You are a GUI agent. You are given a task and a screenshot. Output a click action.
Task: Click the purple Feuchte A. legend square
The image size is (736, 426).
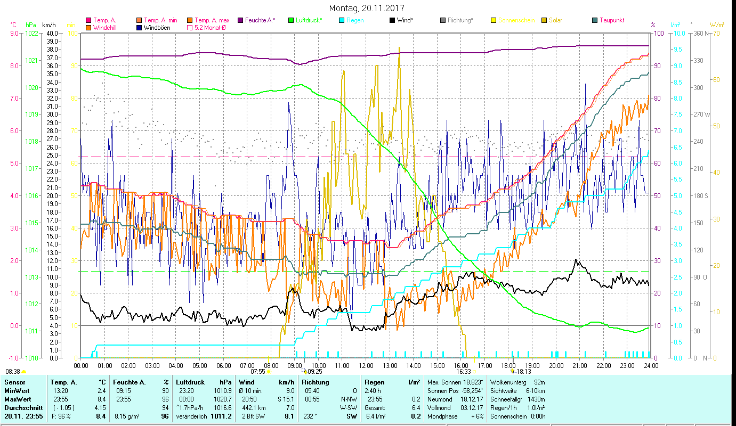tap(240, 20)
